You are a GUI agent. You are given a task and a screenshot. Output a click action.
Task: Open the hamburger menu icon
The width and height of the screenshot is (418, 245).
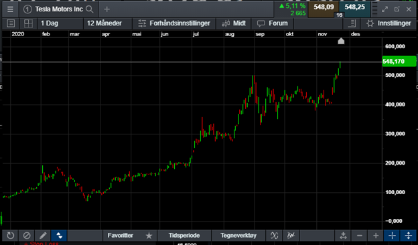10,9
